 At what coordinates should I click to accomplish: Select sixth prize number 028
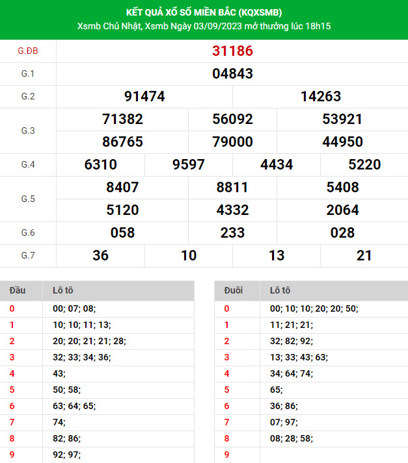click(342, 232)
